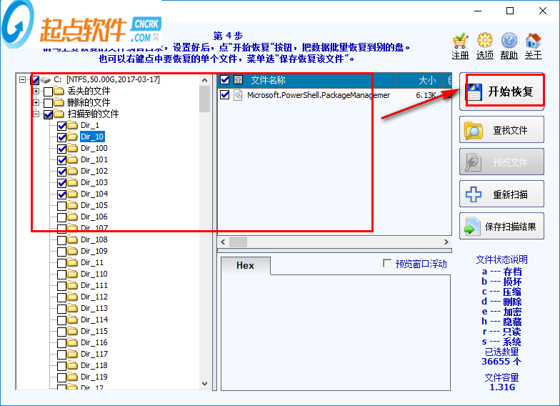Click the 关于 house icon
The width and height of the screenshot is (560, 406).
pos(533,41)
